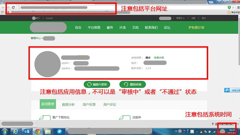
Task: Open Chrome from the taskbar
Action: (37, 132)
